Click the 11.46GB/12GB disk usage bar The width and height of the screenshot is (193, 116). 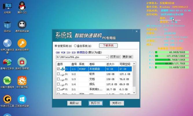click(172, 67)
